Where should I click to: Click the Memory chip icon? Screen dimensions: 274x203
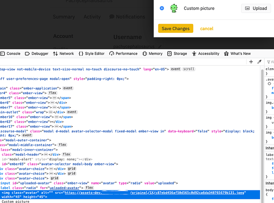145,54
